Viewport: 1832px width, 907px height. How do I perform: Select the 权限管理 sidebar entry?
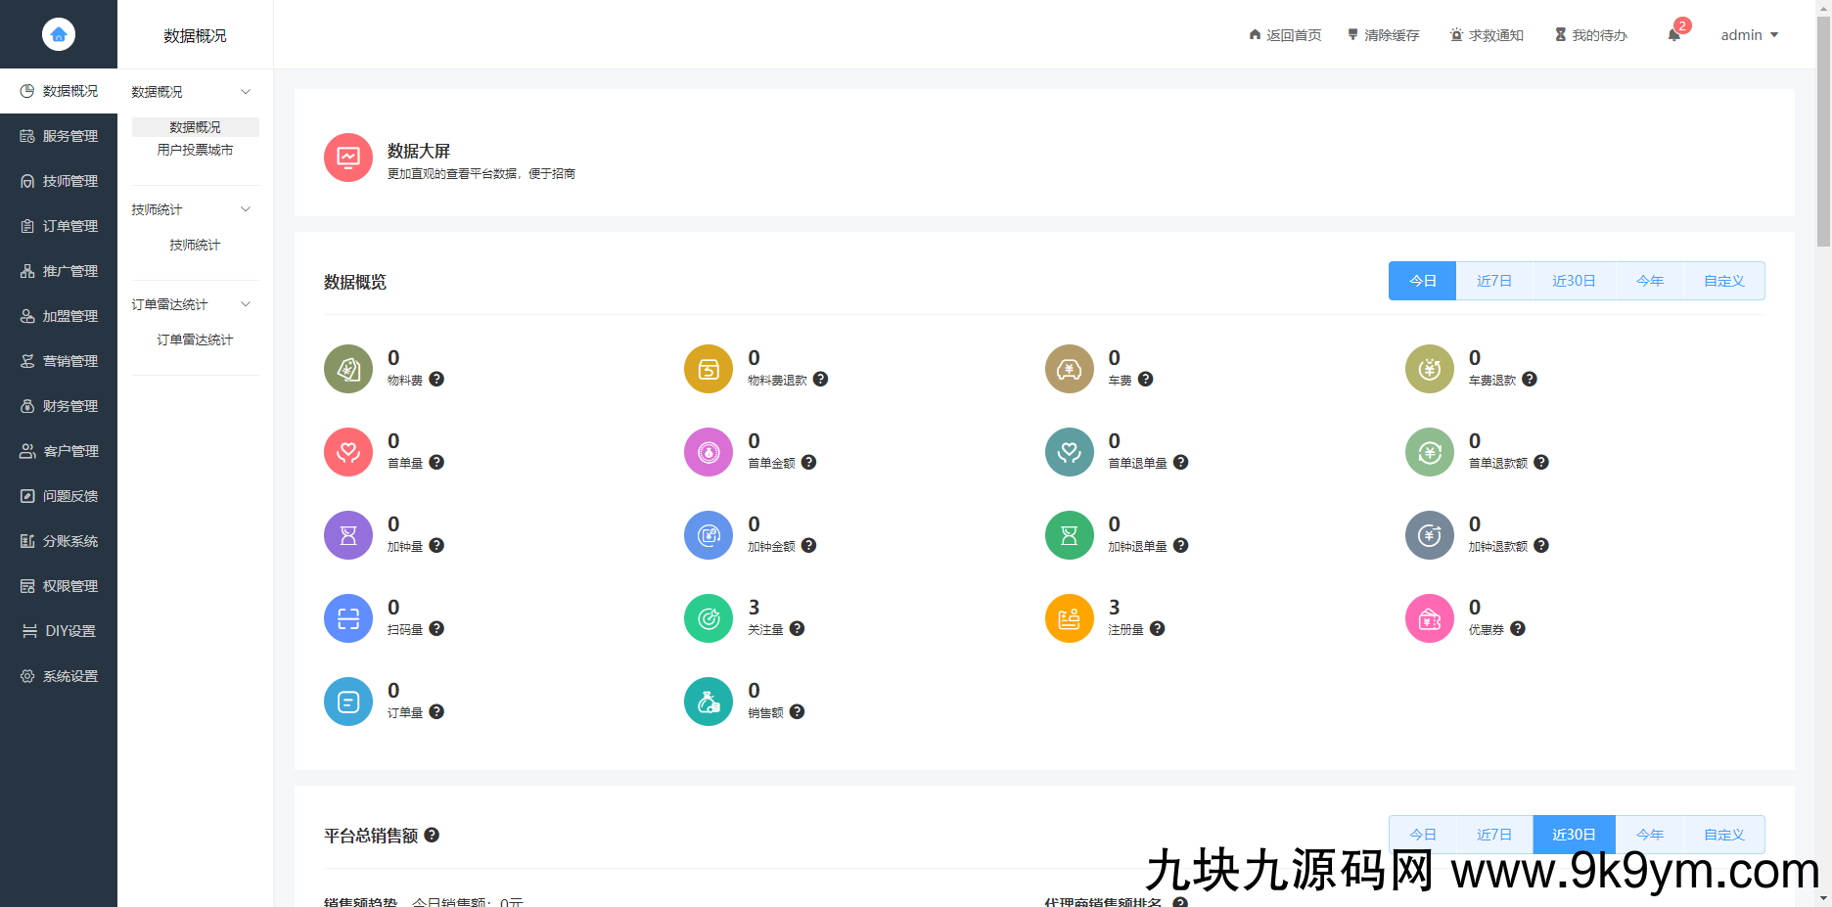[59, 585]
